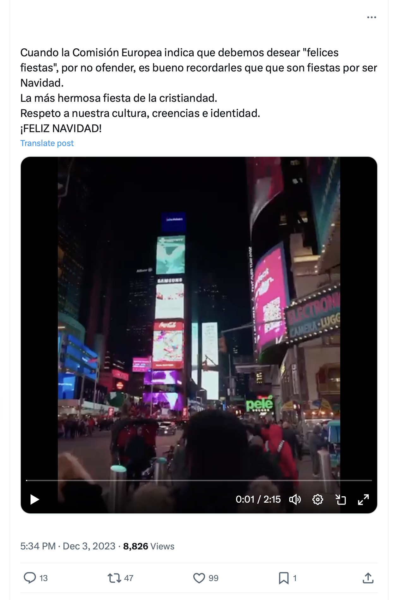398x600 pixels.
Task: Click the 0:01 / 2:15 time display
Action: [x=258, y=499]
